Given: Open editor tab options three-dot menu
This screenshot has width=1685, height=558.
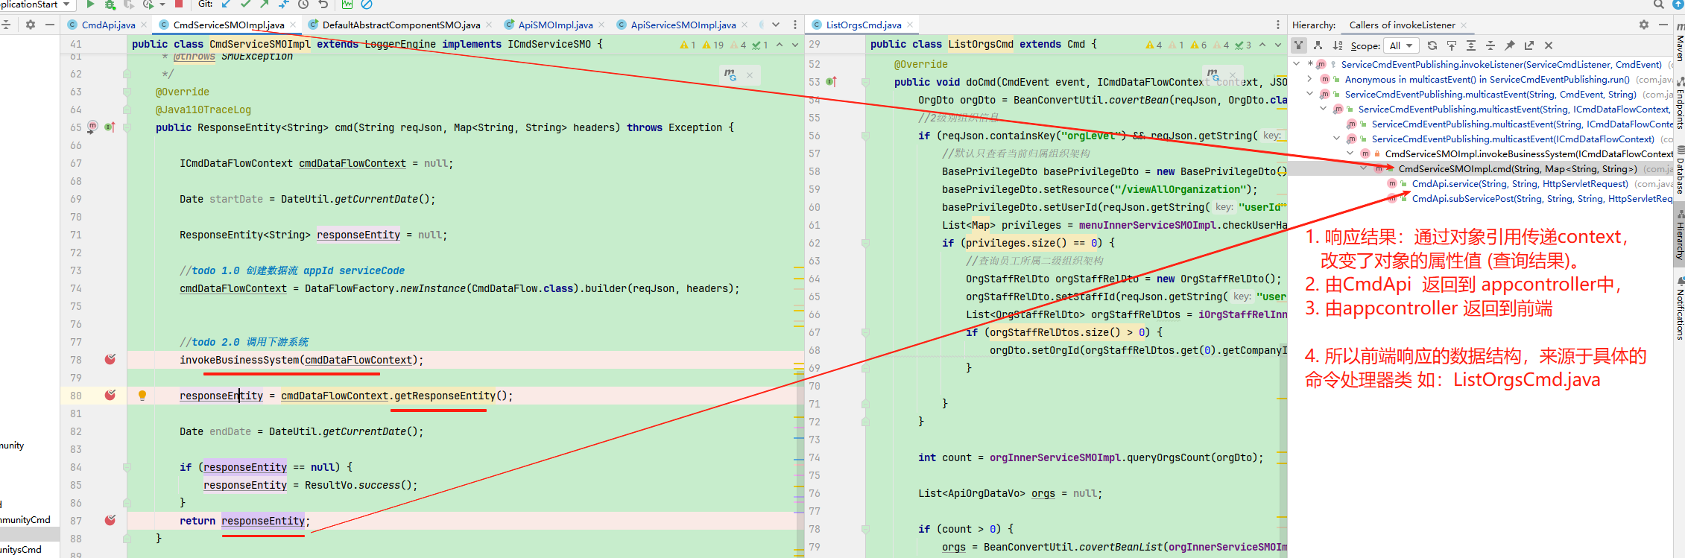Looking at the screenshot, I should 795,25.
